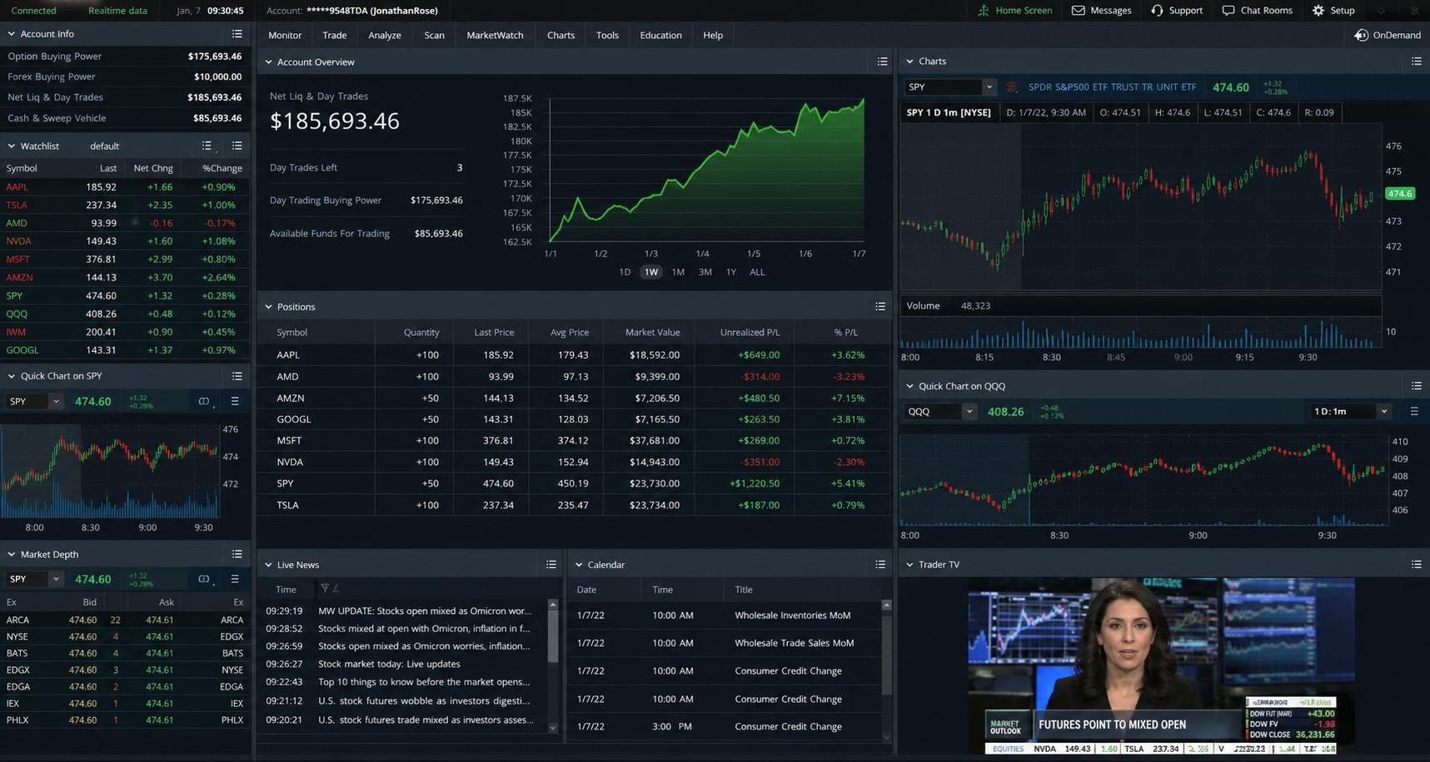Click the Live News filter funnel icon
The width and height of the screenshot is (1430, 762).
pyautogui.click(x=325, y=588)
